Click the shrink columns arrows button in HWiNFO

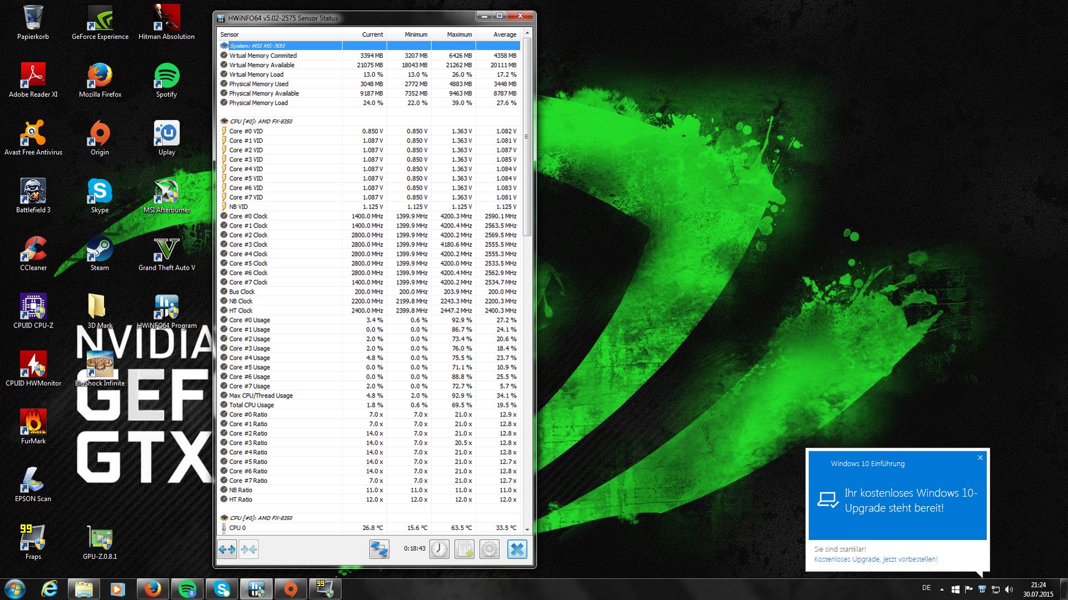249,549
